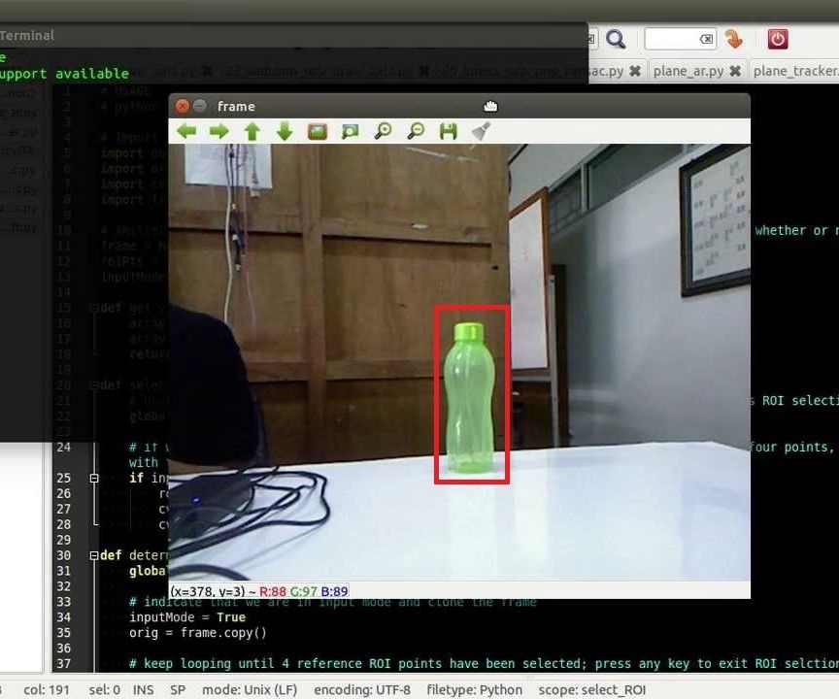This screenshot has width=839, height=699.
Task: Select the Zoom In tool in frame window
Action: [383, 129]
